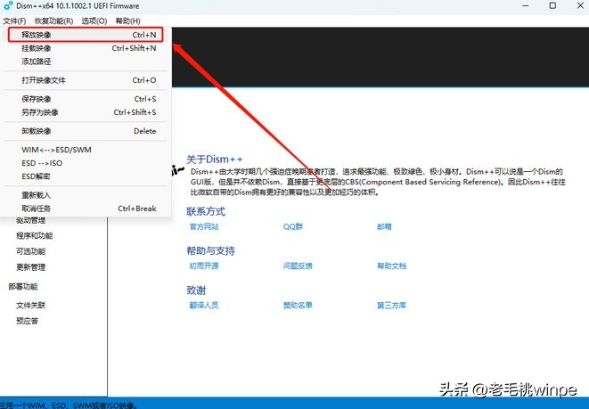Close the Dism++ window
The width and height of the screenshot is (589, 409).
(x=580, y=5)
